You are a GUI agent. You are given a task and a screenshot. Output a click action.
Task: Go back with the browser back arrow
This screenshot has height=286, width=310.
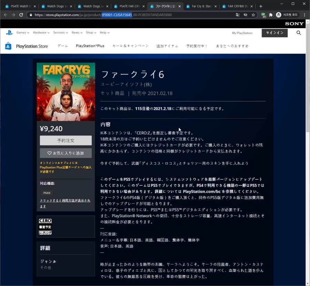click(x=6, y=15)
